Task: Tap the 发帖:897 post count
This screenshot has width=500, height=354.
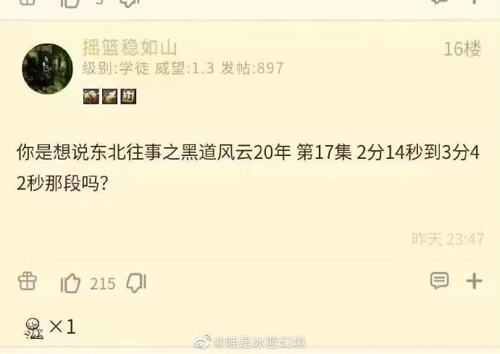Action: click(252, 68)
